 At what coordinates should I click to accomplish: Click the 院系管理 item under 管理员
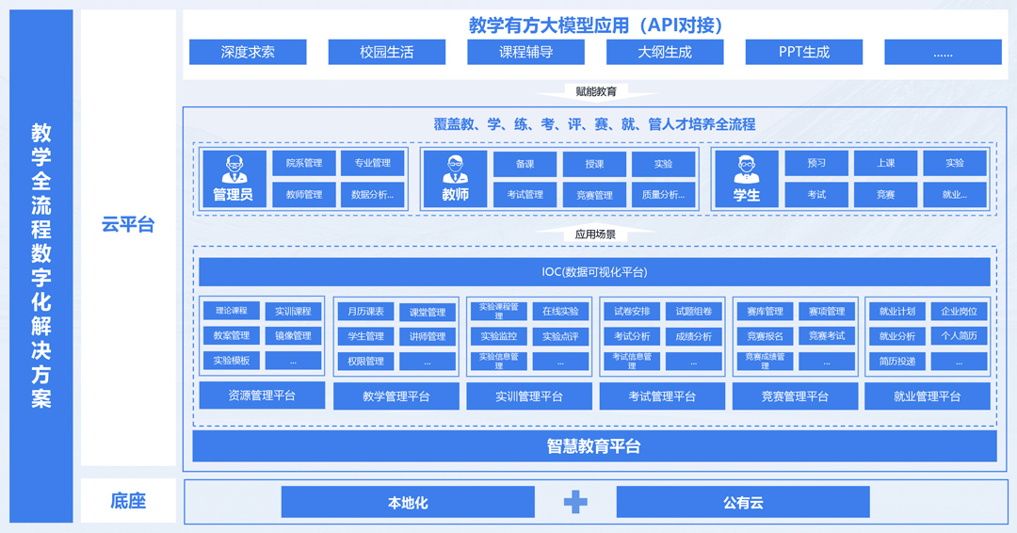click(303, 163)
